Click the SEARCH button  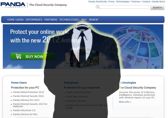[157, 8]
